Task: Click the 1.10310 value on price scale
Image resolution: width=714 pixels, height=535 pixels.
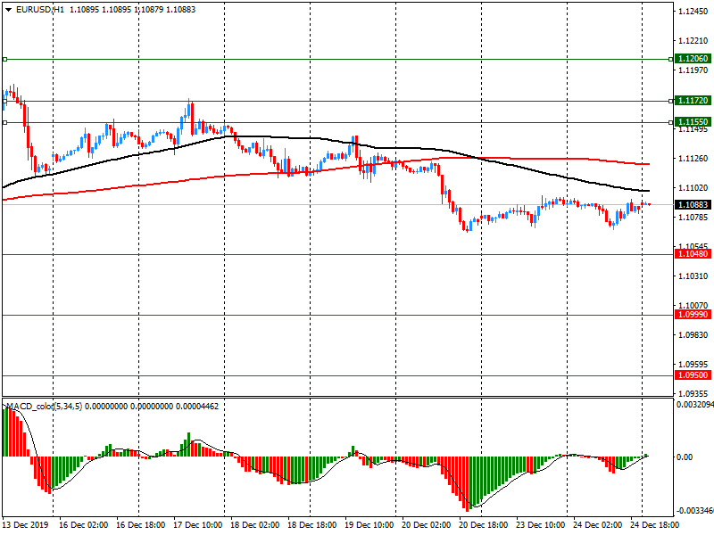Action: click(693, 276)
